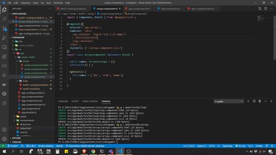Open editor more actions ellipsis

tap(271, 9)
